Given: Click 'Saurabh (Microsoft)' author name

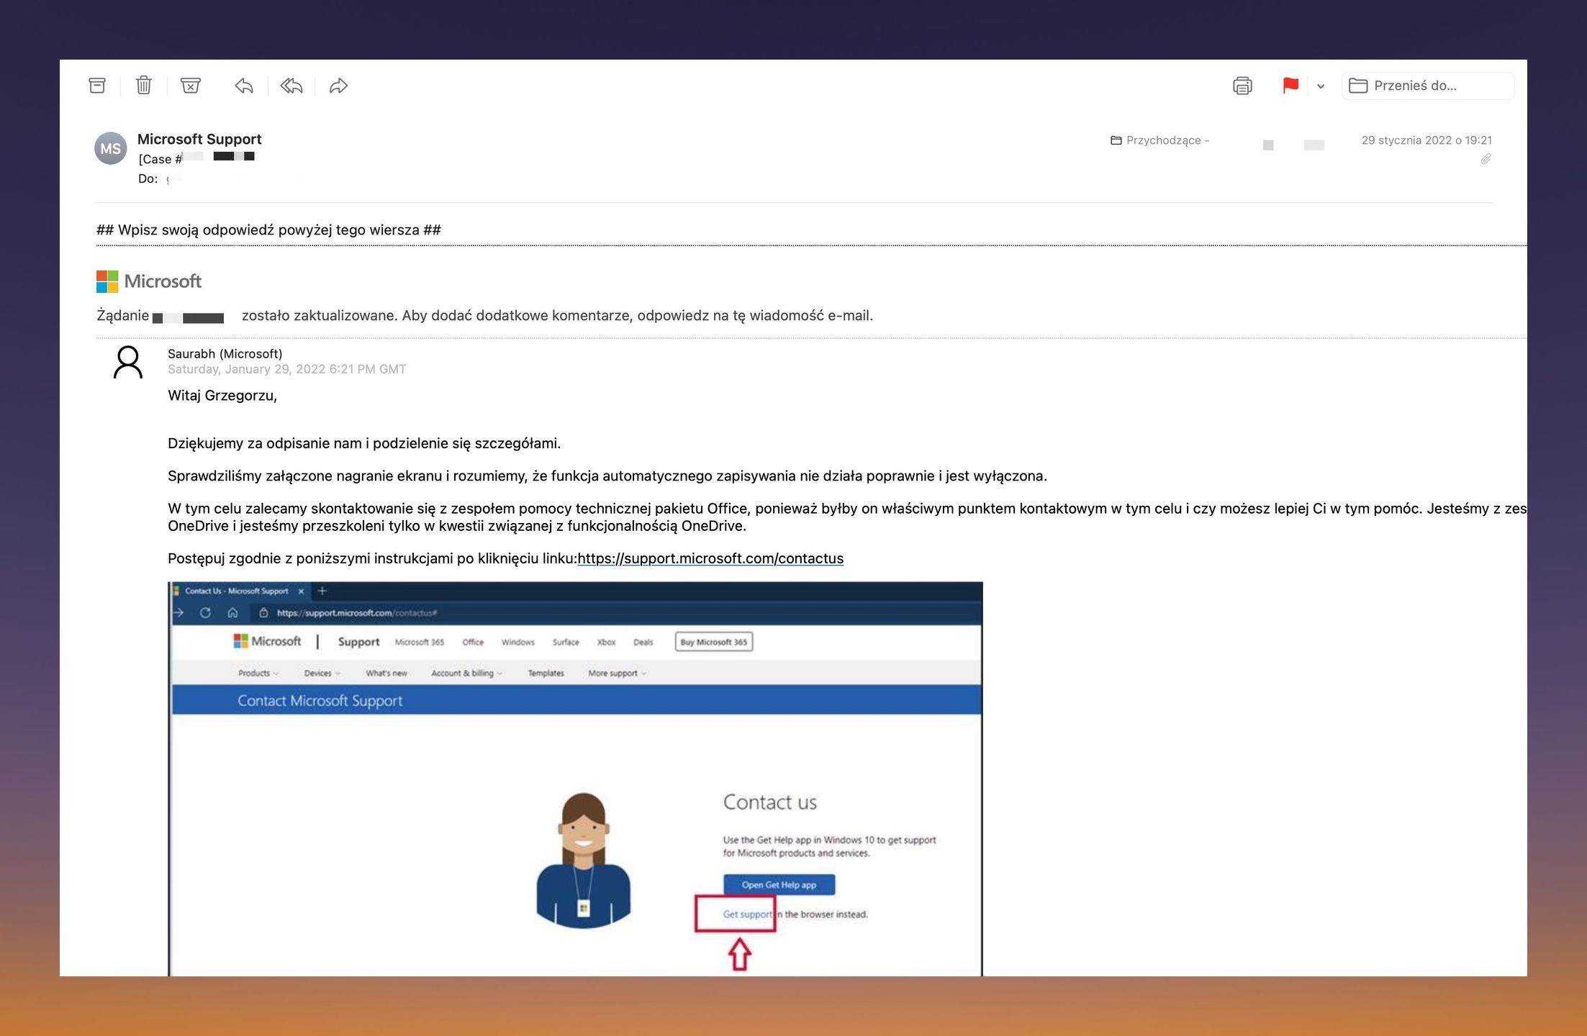Looking at the screenshot, I should [x=225, y=353].
